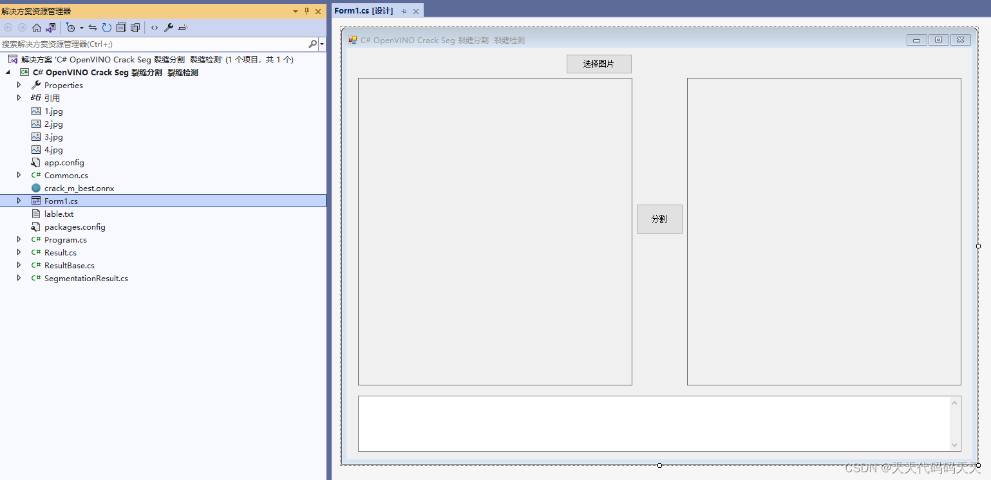Close the Solution Explorer panel
Image resolution: width=991 pixels, height=480 pixels.
318,12
